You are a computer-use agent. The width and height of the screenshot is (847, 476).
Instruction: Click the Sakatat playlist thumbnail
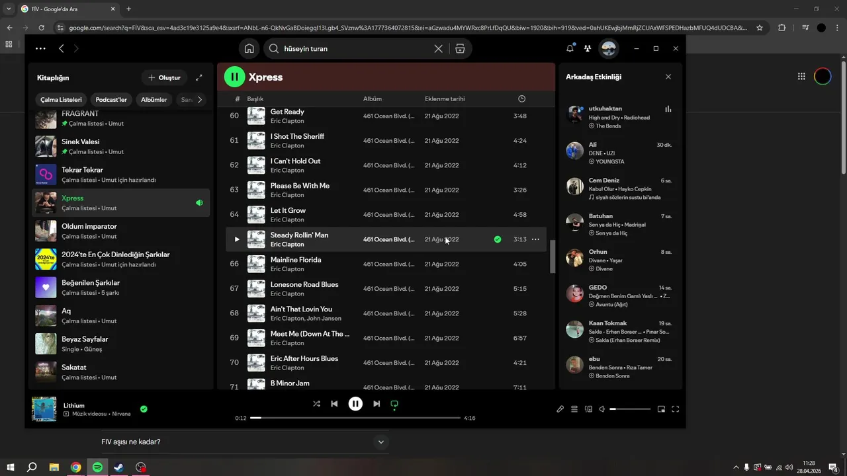click(x=46, y=372)
